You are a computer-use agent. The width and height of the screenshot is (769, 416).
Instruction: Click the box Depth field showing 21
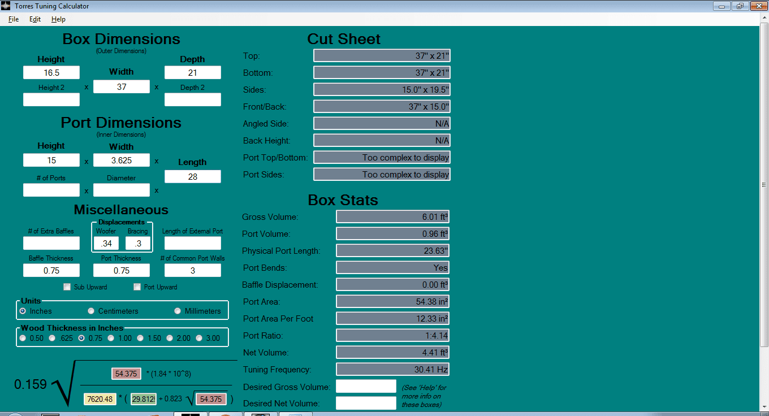[193, 72]
